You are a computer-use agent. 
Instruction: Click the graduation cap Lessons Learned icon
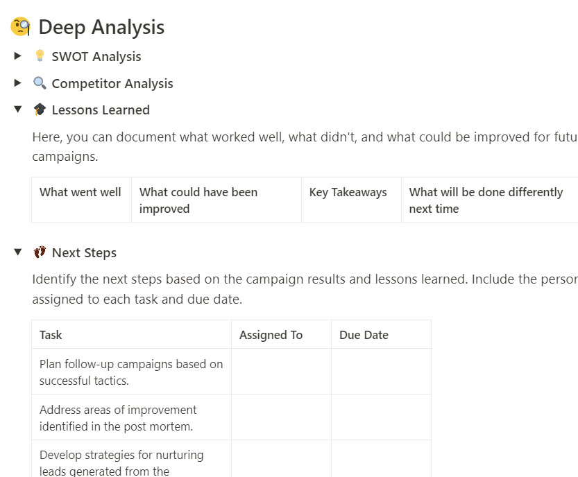coord(40,110)
